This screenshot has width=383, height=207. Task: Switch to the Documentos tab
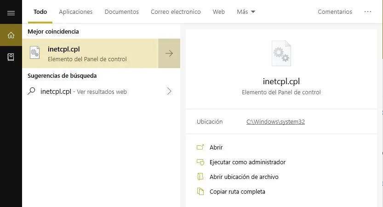click(122, 12)
